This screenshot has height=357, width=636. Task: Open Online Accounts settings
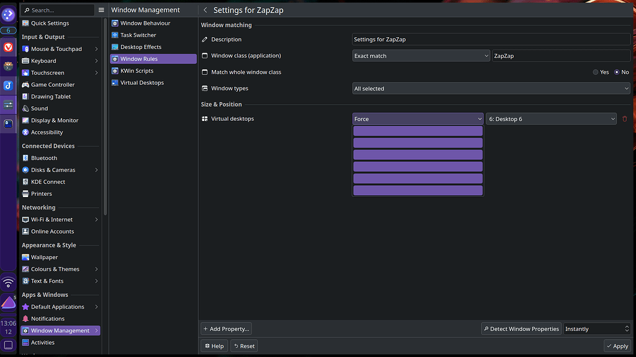pyautogui.click(x=60, y=232)
